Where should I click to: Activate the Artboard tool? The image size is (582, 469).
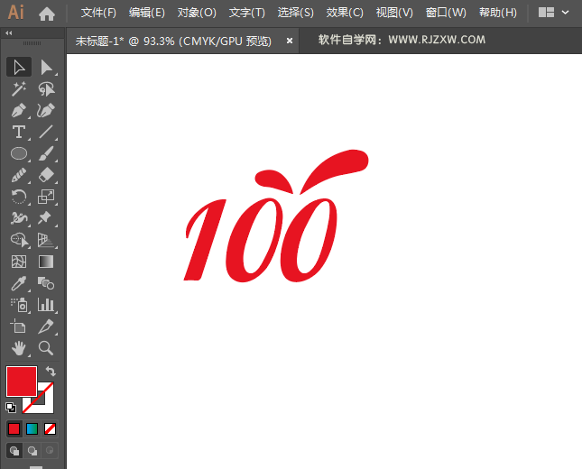click(19, 326)
